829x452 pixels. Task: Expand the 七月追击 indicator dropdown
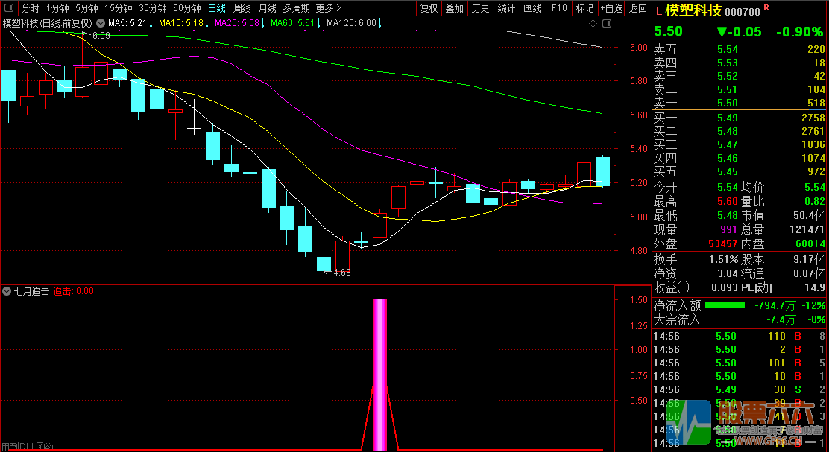[7, 291]
